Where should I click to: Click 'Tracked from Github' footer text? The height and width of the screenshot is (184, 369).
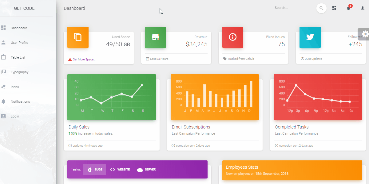[x=241, y=59]
